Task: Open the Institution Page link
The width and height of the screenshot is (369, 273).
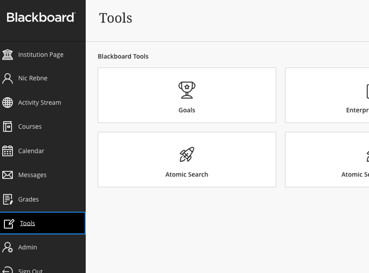Action: click(x=41, y=55)
